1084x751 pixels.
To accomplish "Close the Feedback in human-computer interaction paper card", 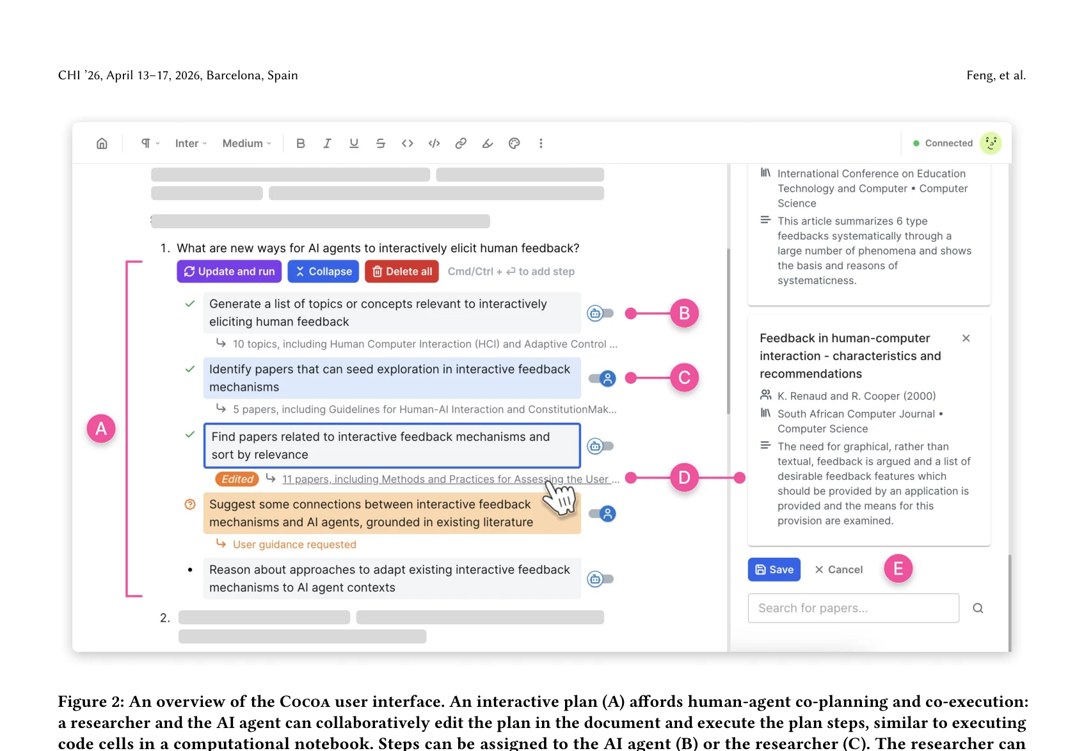I will point(966,338).
